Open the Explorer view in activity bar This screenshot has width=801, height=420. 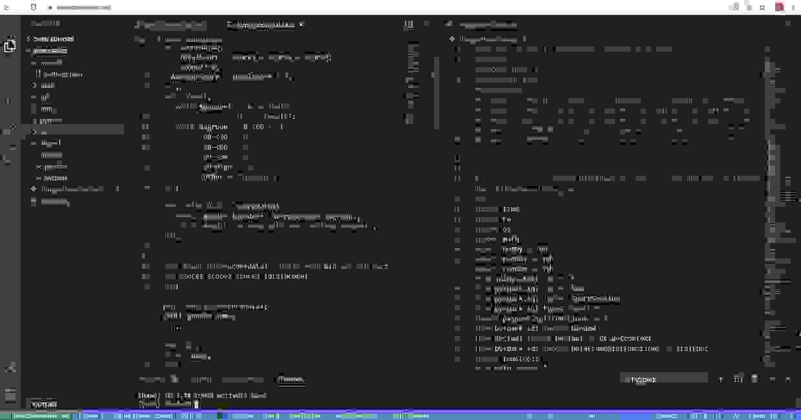point(10,47)
